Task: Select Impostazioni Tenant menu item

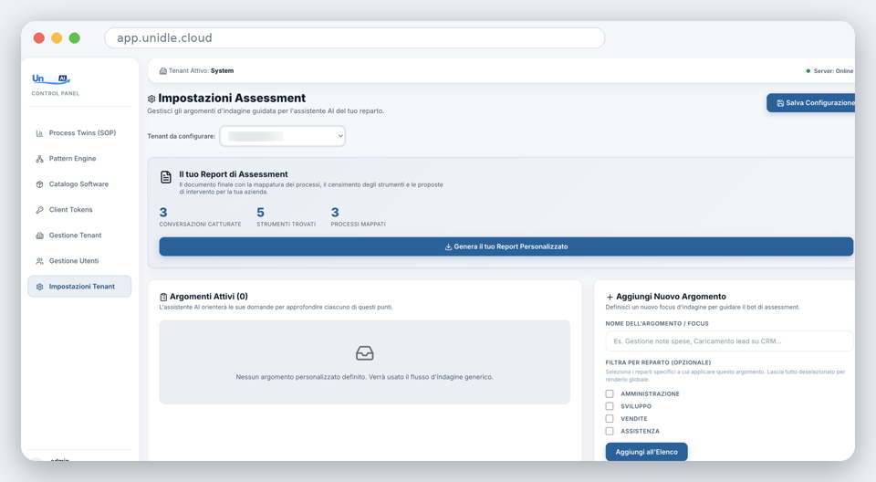Action: 79,287
